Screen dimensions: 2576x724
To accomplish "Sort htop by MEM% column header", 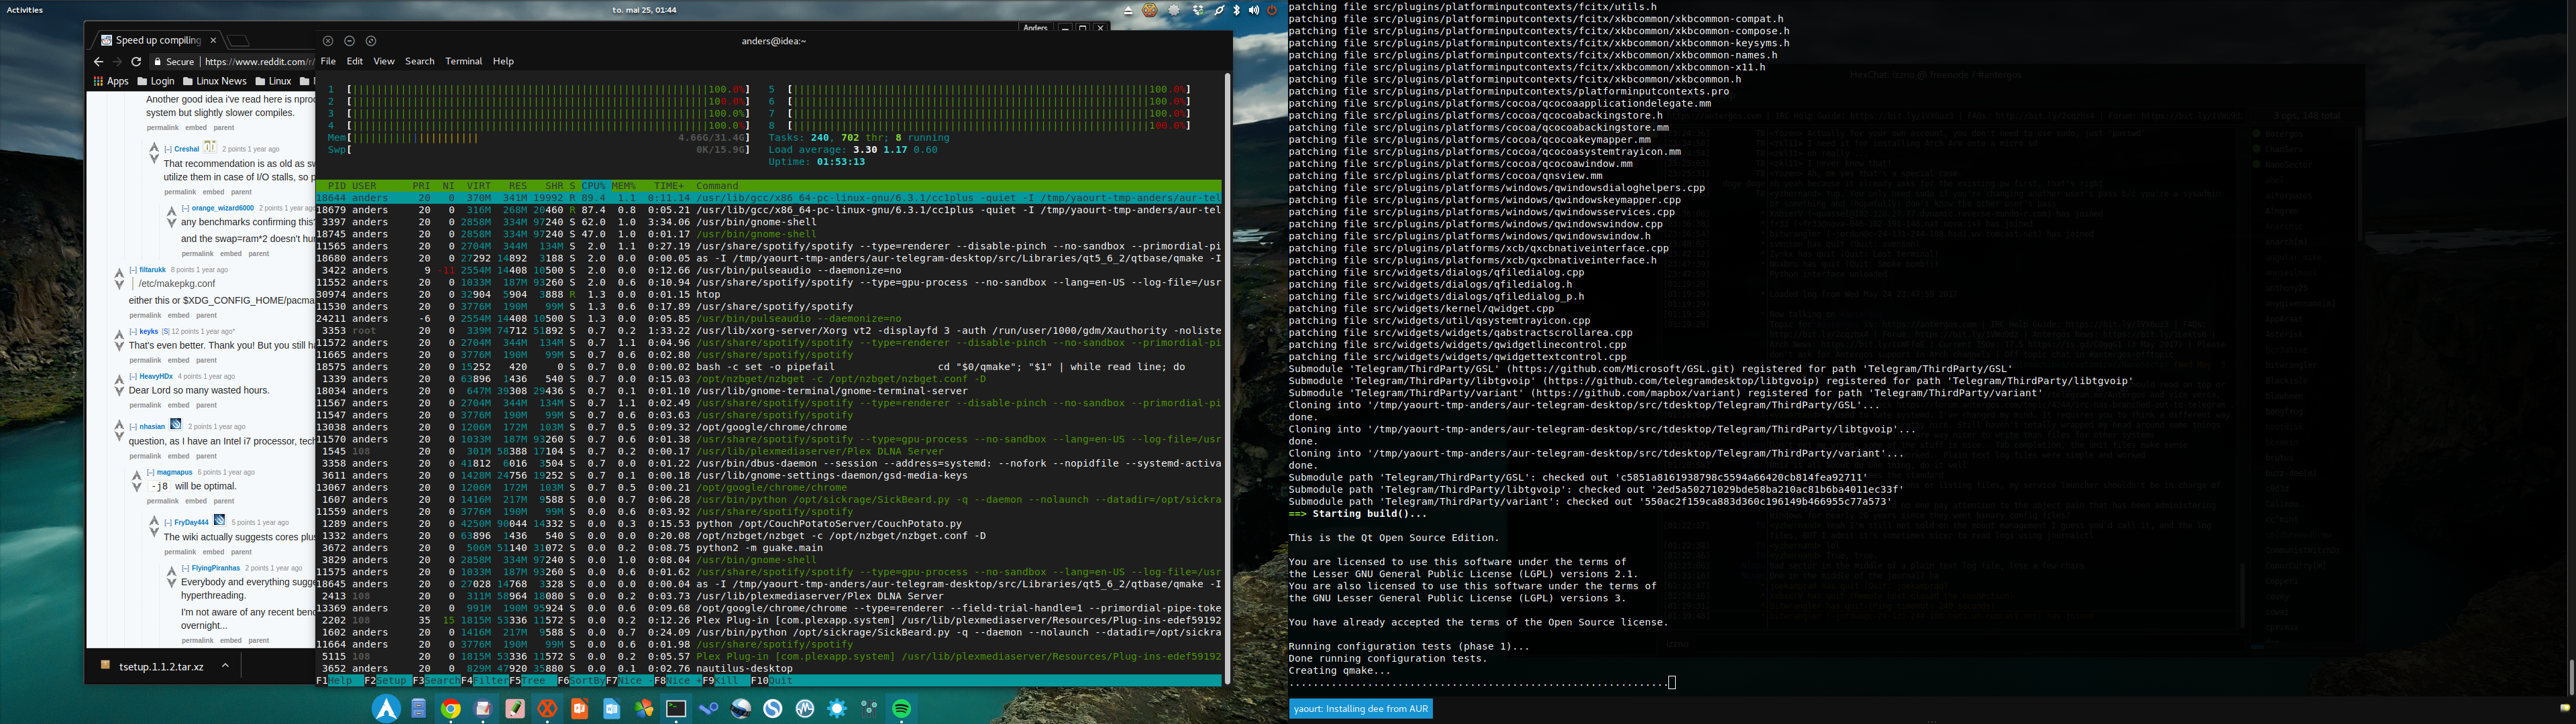I will 624,186.
